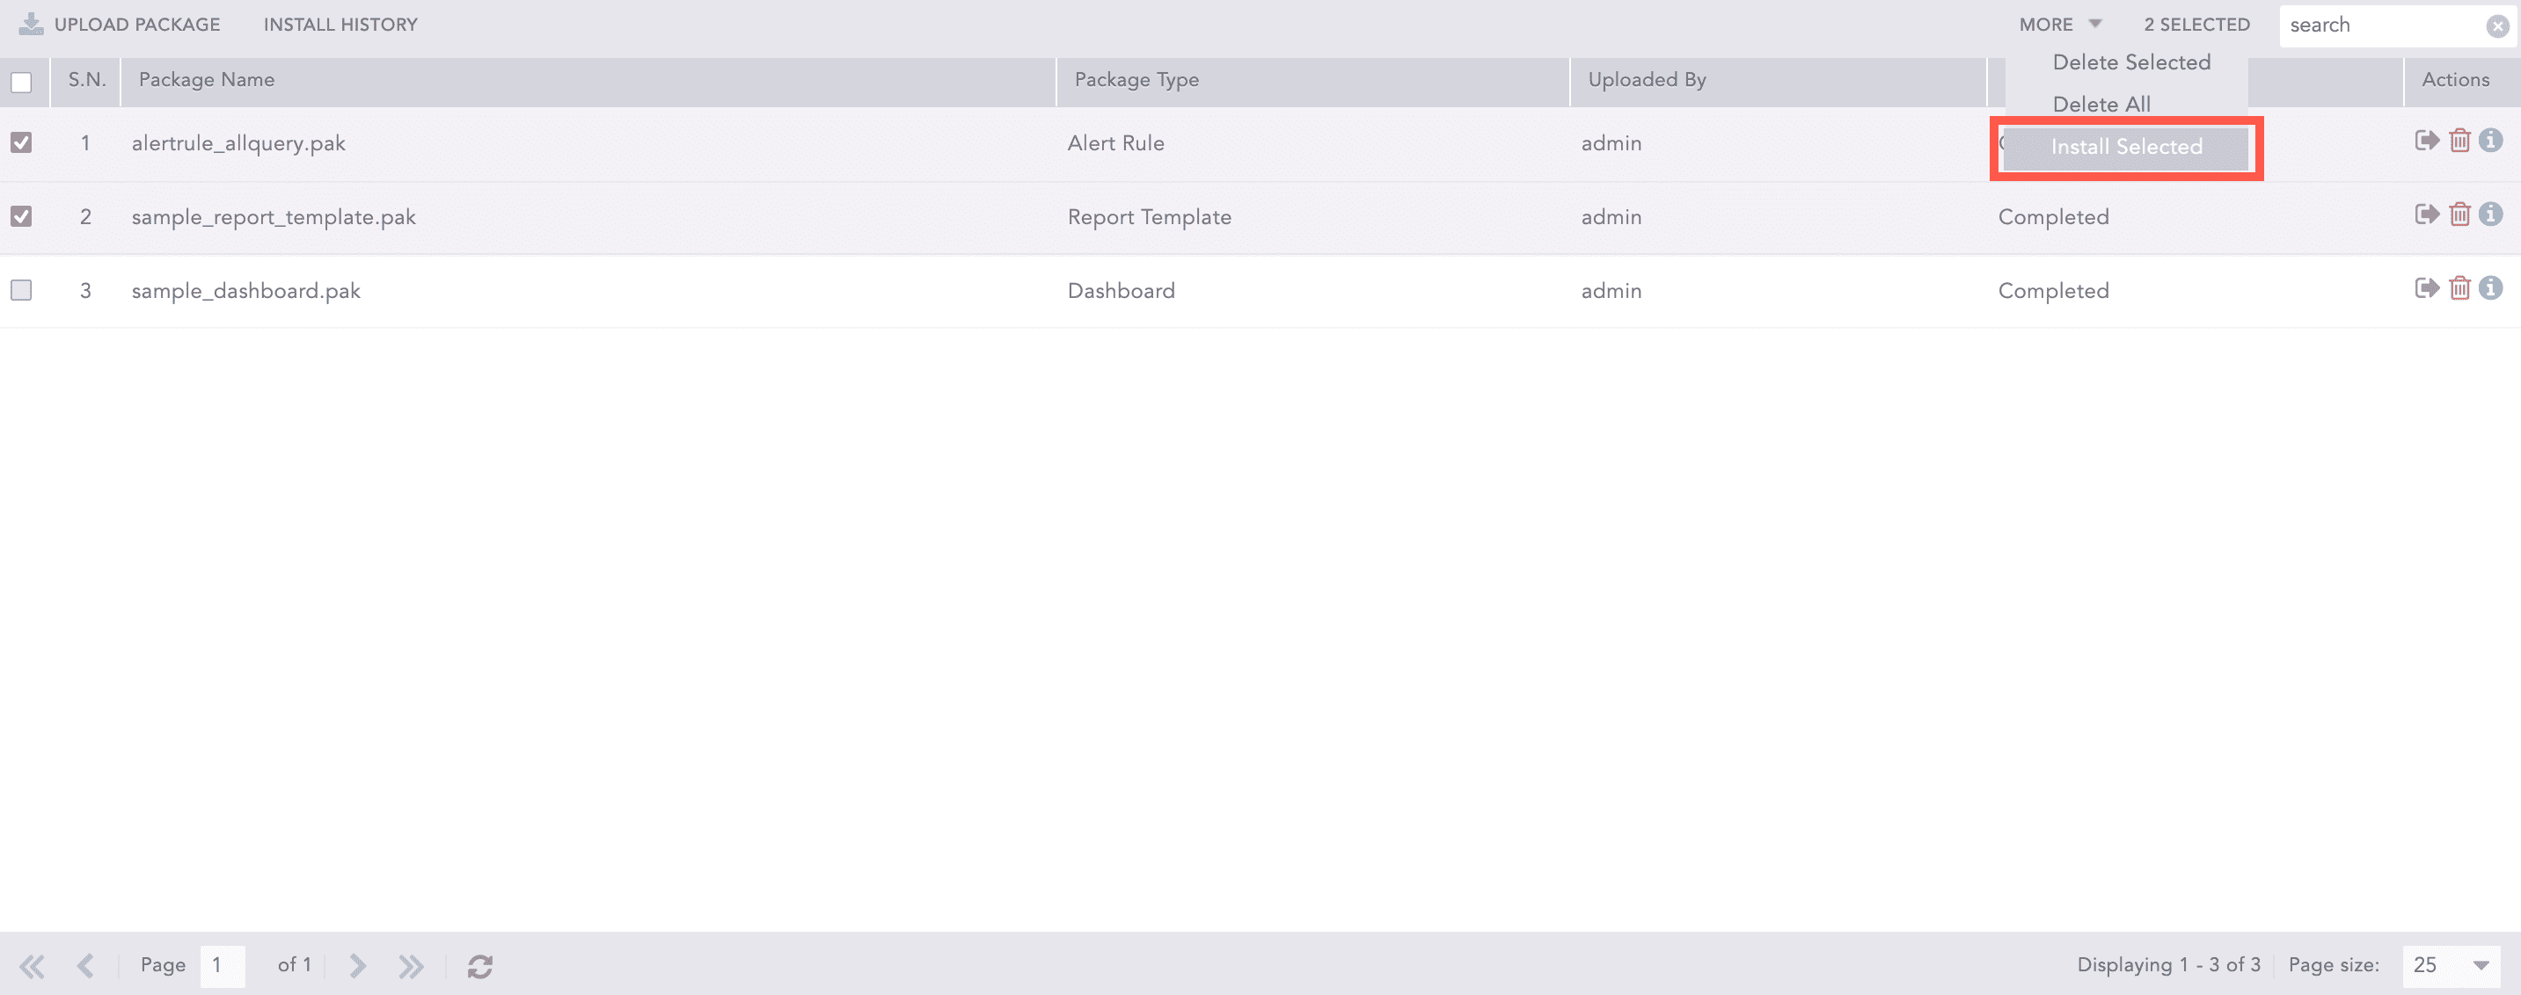
Task: Check the sample_dashboard.pak row checkbox
Action: (x=21, y=291)
